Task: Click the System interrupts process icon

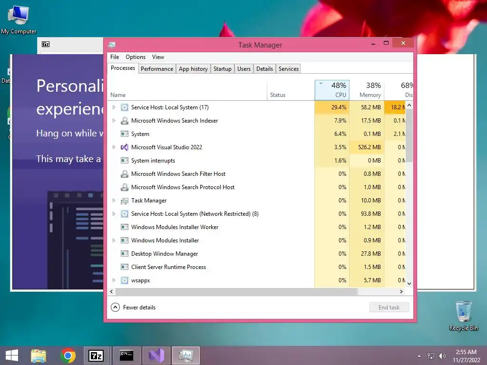Action: click(125, 161)
